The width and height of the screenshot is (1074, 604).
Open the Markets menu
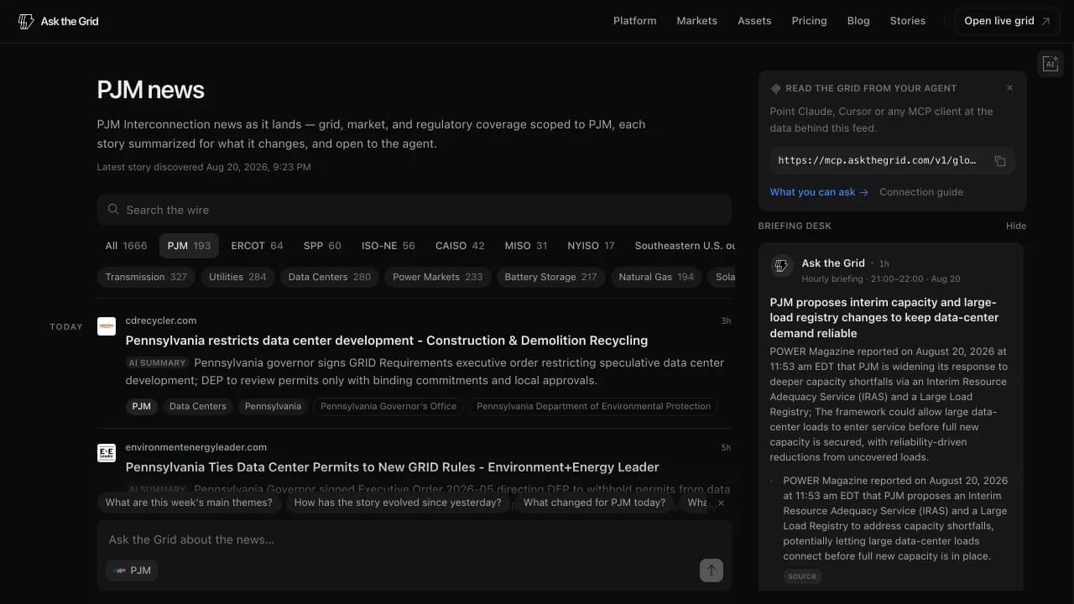[697, 21]
